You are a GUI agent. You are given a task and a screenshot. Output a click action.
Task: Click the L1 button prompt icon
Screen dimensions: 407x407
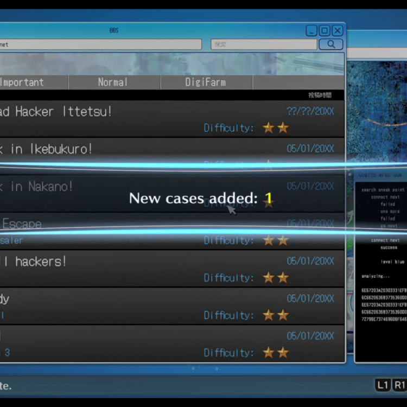[x=383, y=385]
